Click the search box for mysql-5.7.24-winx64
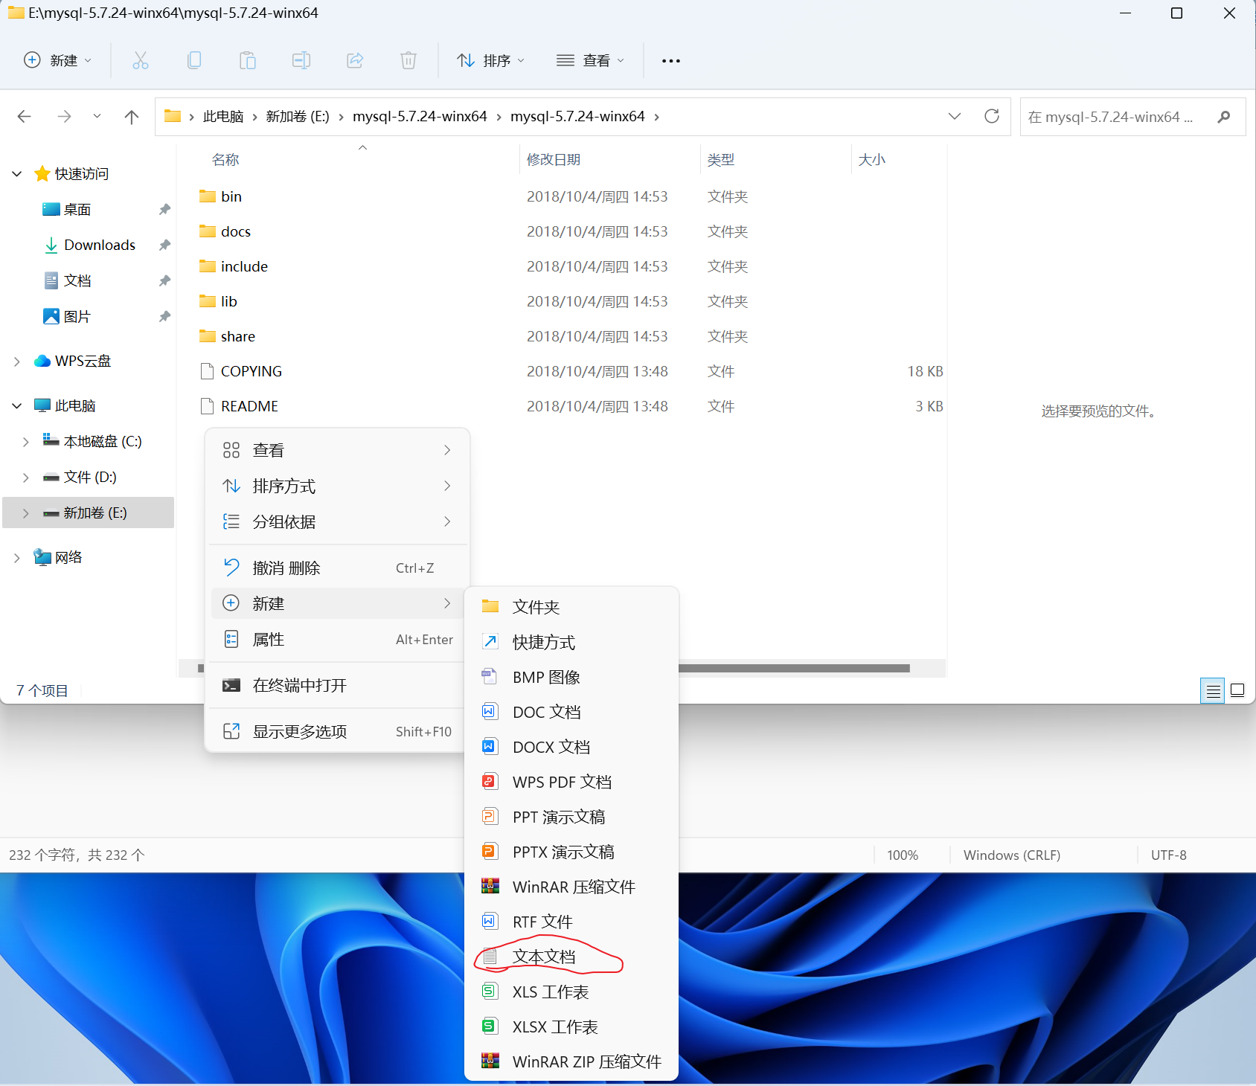Image resolution: width=1256 pixels, height=1086 pixels. (1132, 117)
